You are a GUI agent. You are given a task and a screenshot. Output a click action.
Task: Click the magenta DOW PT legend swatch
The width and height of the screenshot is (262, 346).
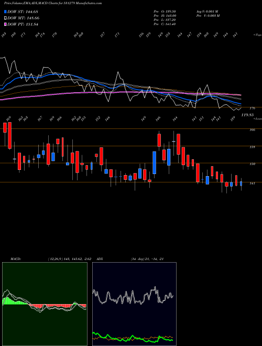click(5, 24)
